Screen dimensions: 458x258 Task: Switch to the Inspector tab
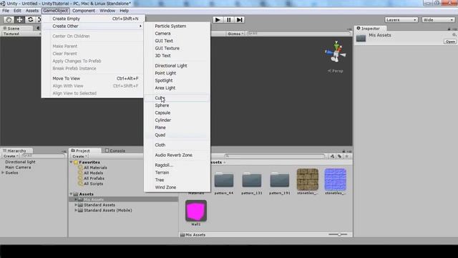click(x=371, y=29)
